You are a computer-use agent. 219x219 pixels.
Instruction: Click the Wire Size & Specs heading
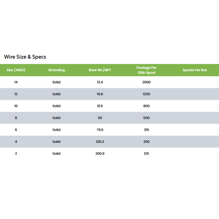25,57
